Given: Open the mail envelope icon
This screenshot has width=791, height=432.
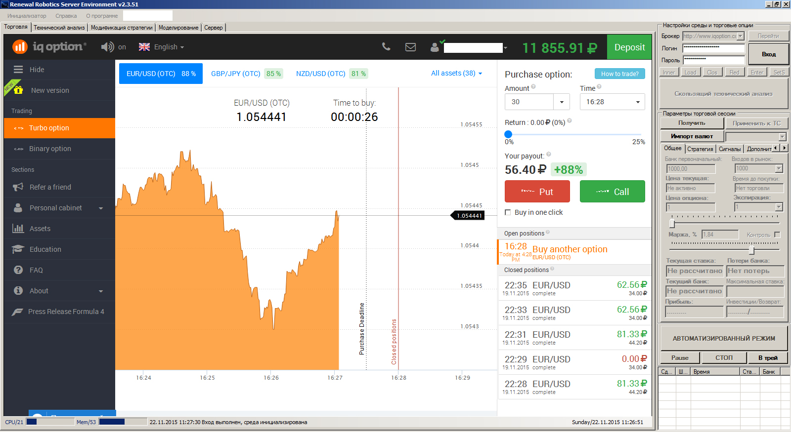Looking at the screenshot, I should tap(410, 47).
